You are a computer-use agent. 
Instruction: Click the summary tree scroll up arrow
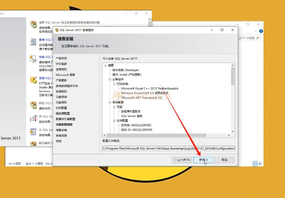(x=233, y=65)
